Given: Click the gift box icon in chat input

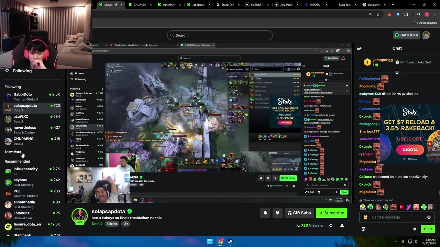Looking at the screenshot, I should pos(365,217).
